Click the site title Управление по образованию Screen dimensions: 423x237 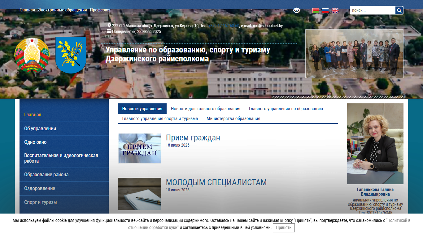188,54
